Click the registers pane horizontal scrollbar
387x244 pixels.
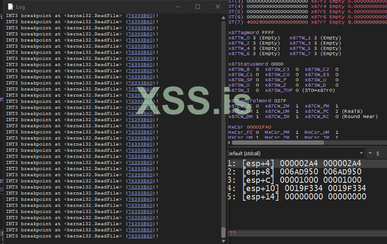coord(278,143)
